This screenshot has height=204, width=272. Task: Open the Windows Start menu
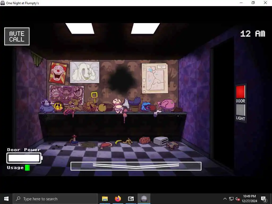(x=6, y=199)
